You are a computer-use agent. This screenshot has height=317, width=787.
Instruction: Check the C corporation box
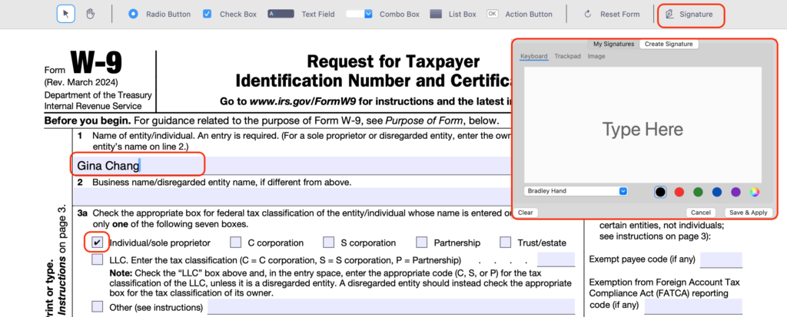tap(235, 243)
